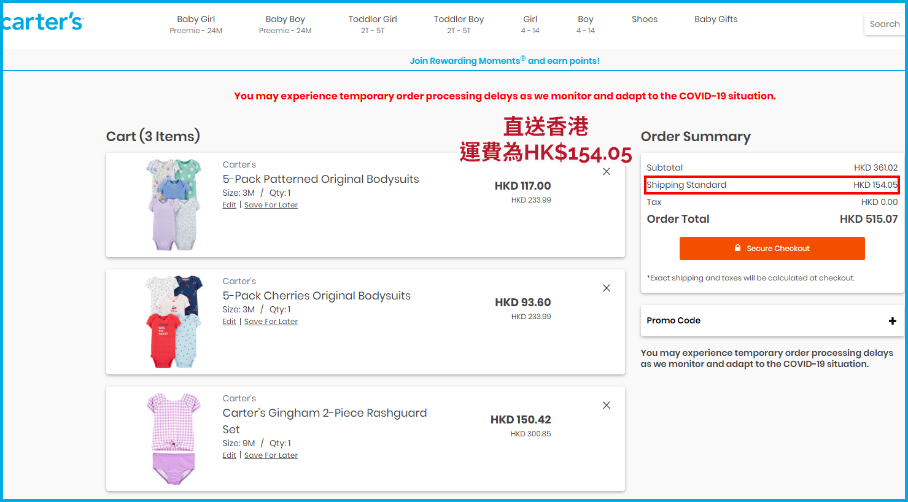This screenshot has height=502, width=908.
Task: Open the Patterned Bodysuits product thumbnail
Action: [x=174, y=205]
